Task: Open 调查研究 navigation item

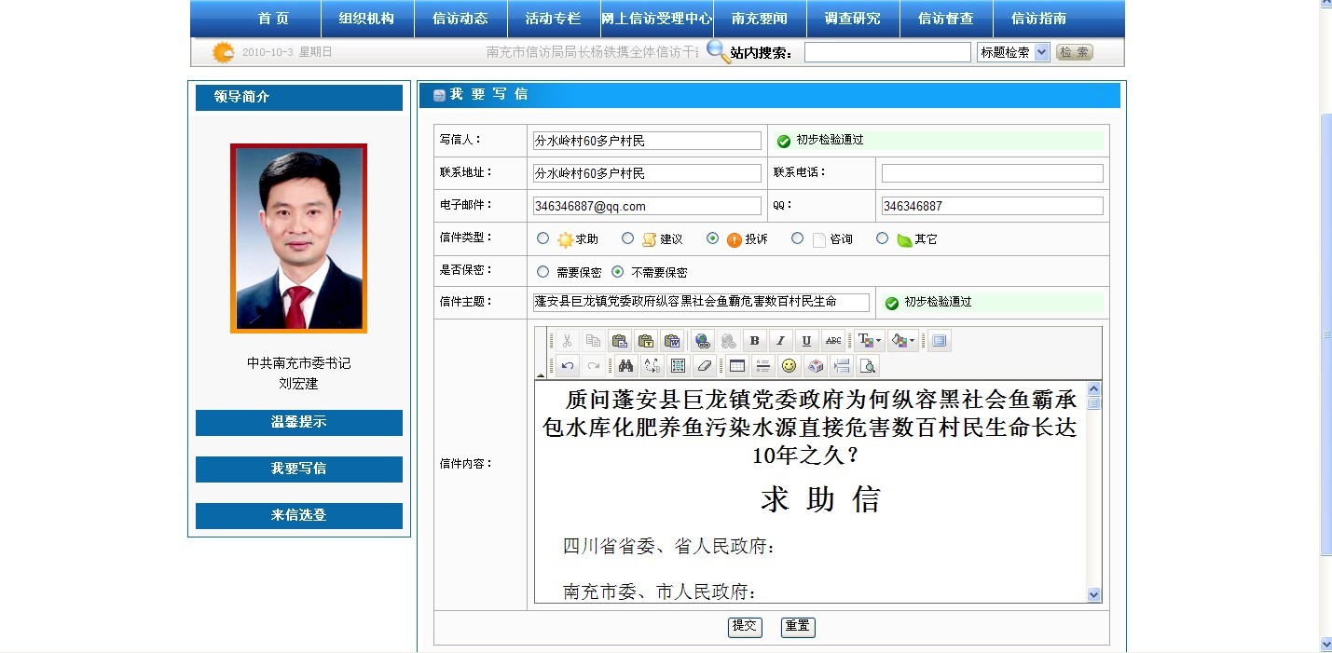Action: (852, 19)
